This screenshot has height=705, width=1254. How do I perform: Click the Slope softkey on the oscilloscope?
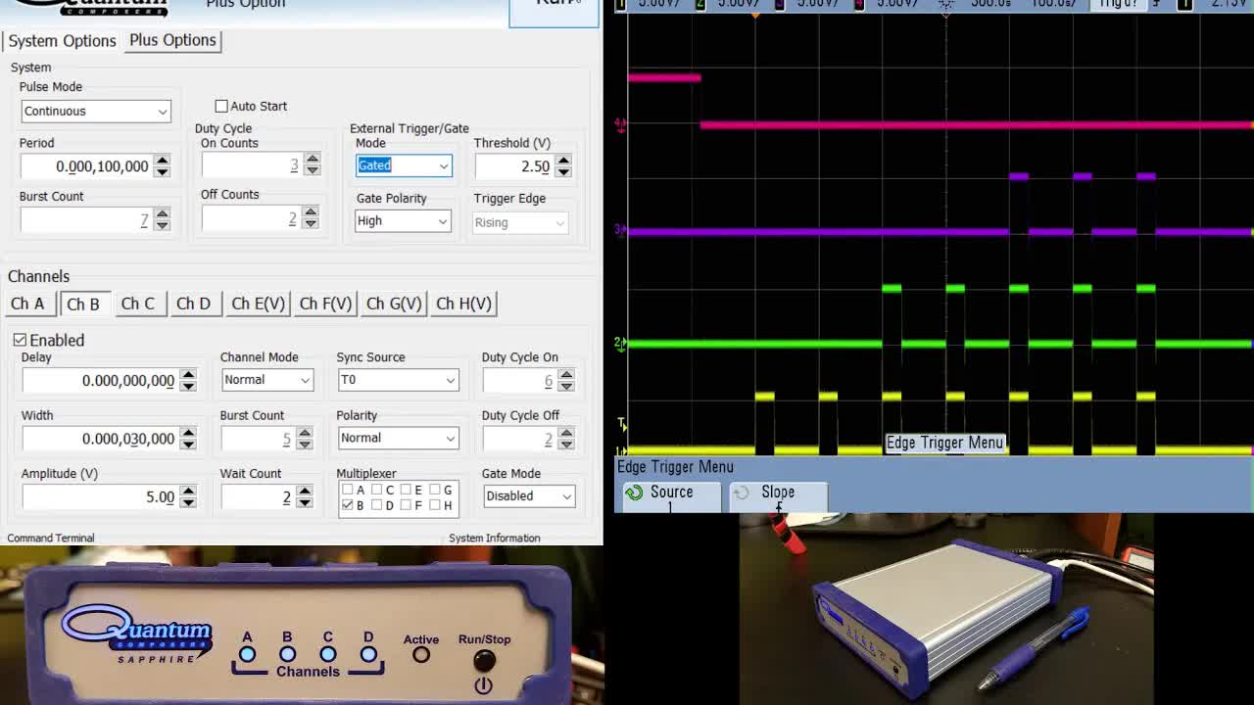coord(778,496)
